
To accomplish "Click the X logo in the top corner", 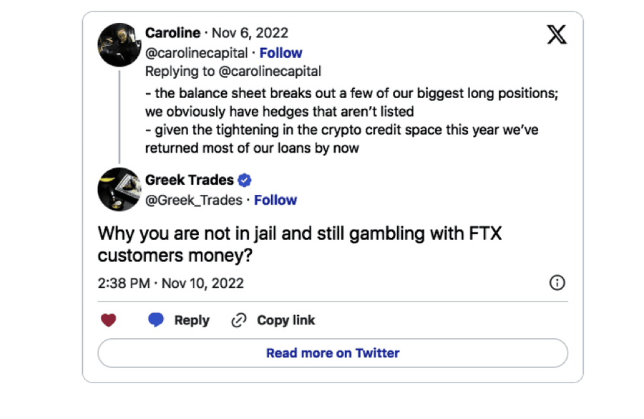I will click(x=557, y=34).
